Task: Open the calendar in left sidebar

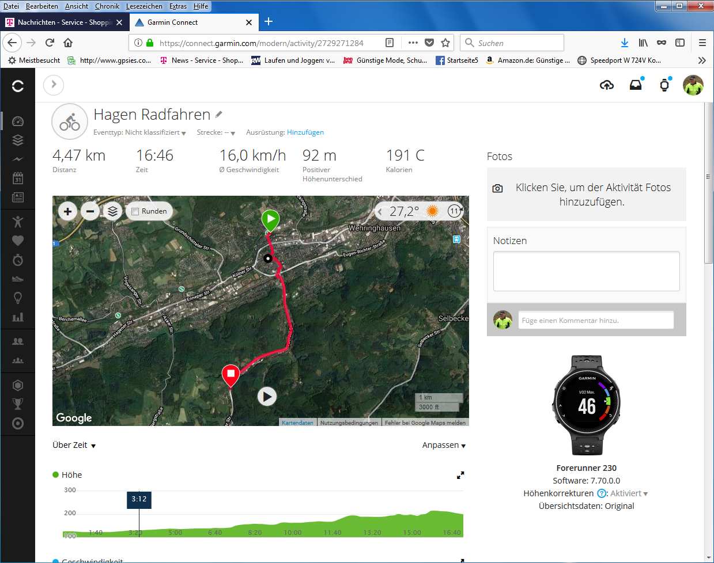Action: coord(18,178)
